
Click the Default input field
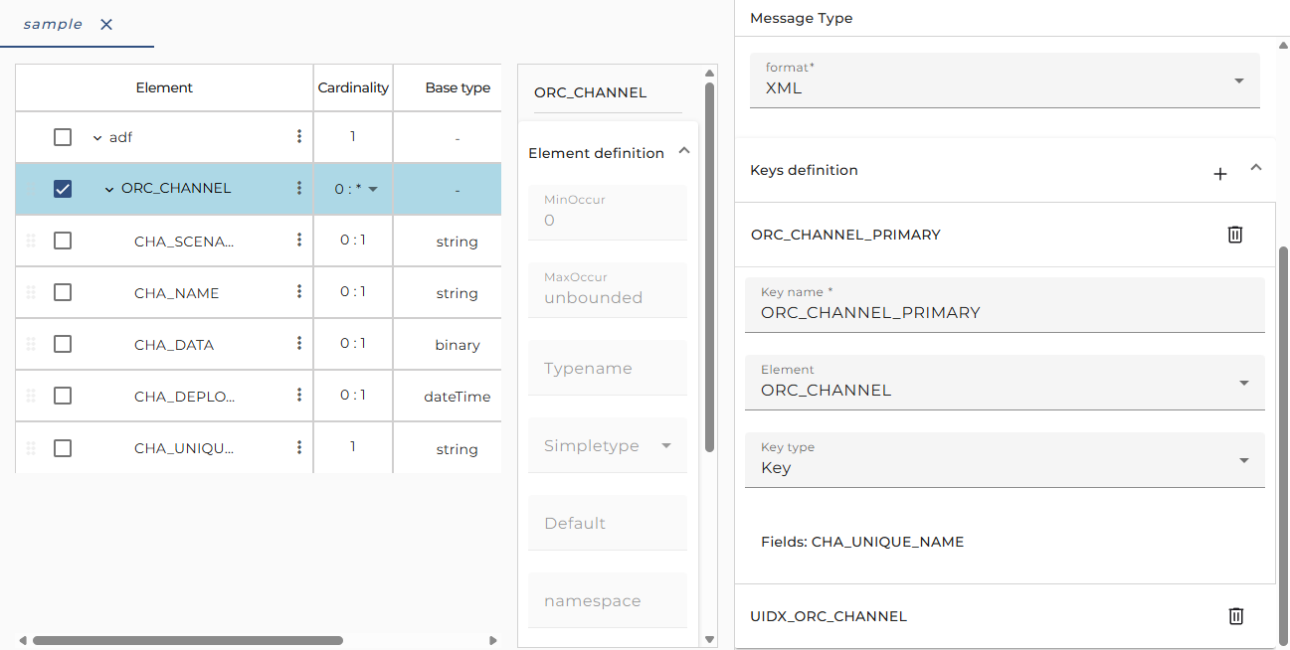click(x=608, y=523)
